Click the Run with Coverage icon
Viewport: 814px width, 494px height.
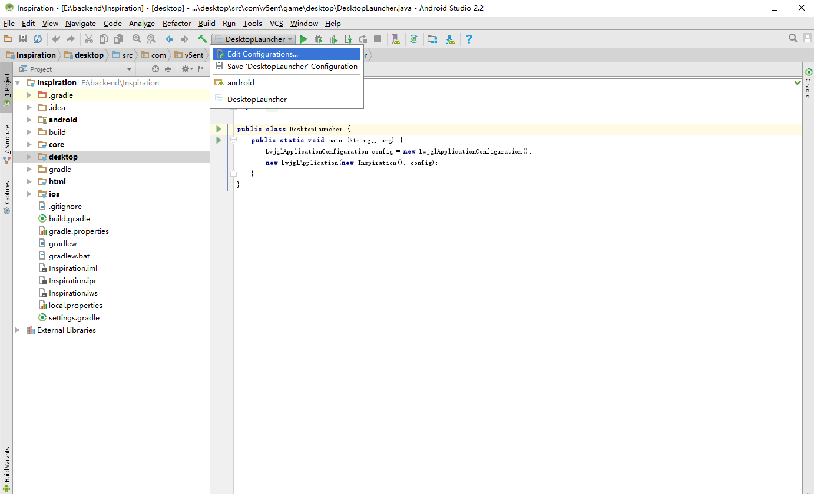pos(333,39)
